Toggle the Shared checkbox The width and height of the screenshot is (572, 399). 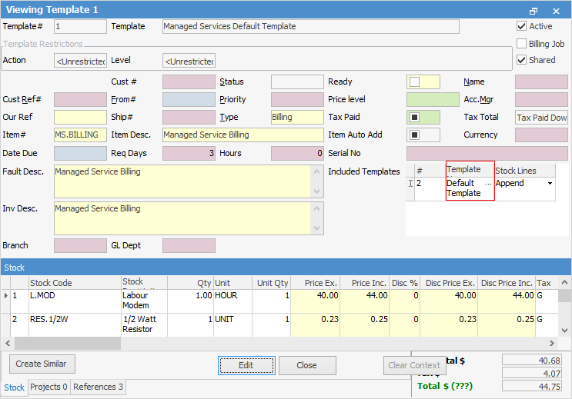(x=522, y=60)
